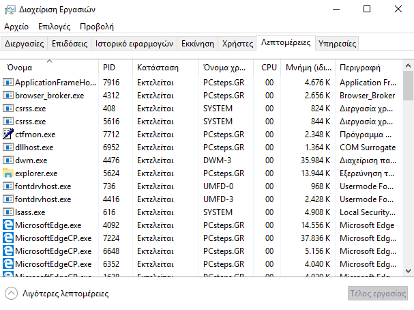
Task: Click memory value 37.836 K
Action: [x=316, y=238]
